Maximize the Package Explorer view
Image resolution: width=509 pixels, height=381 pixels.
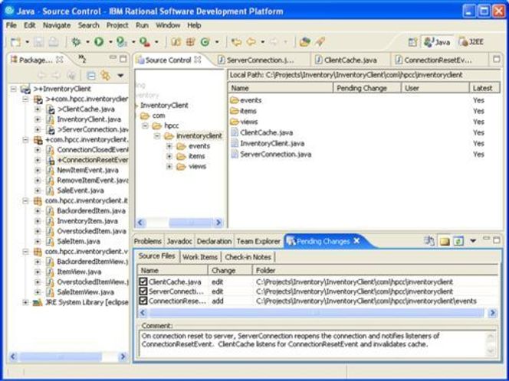click(123, 59)
